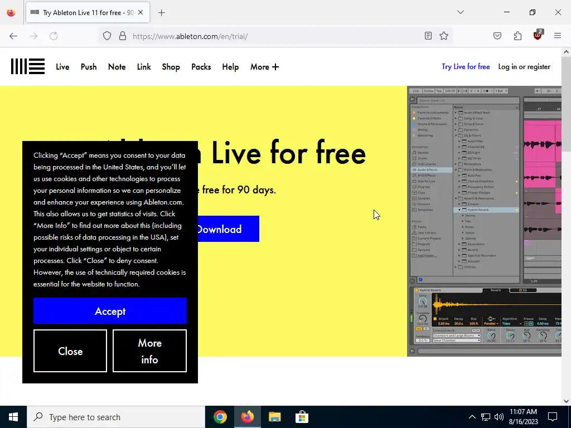Close the Try Ableton Live 11 tab
The image size is (571, 428).
(141, 12)
